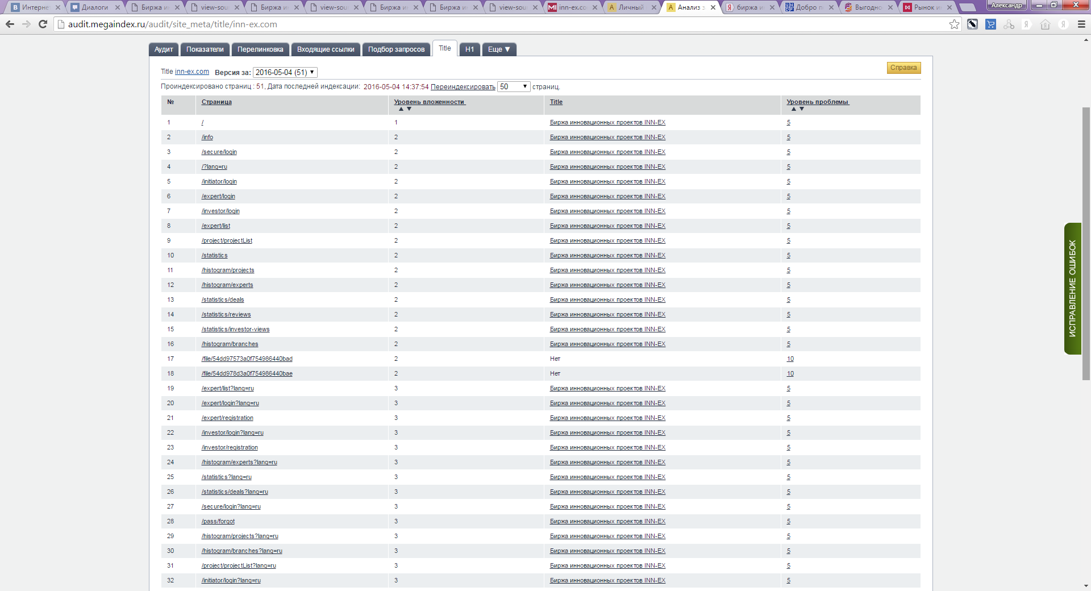Open the /secure/login page link
This screenshot has height=591, width=1091.
click(x=219, y=152)
